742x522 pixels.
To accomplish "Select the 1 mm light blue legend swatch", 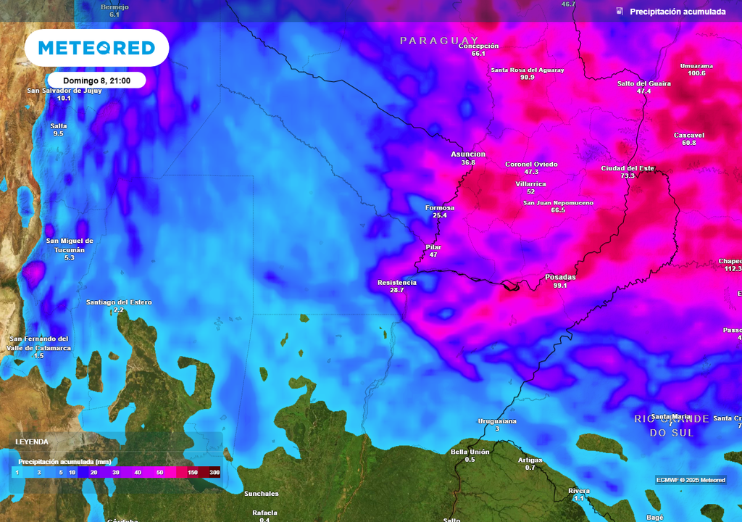I will click(16, 471).
